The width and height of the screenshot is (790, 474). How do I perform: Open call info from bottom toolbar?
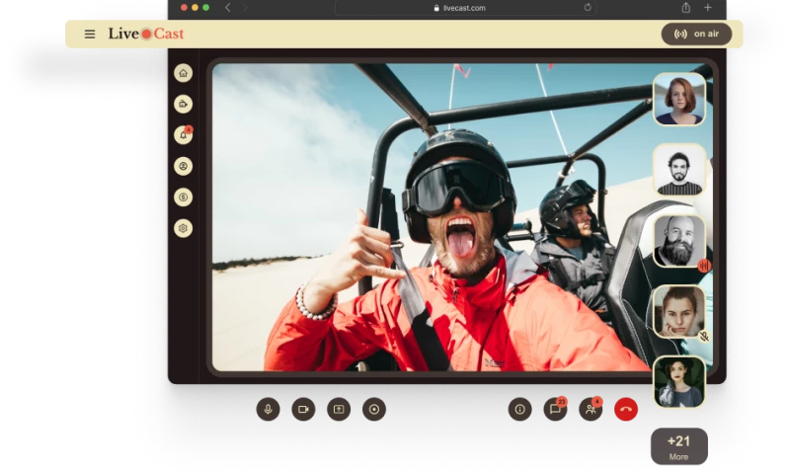519,409
